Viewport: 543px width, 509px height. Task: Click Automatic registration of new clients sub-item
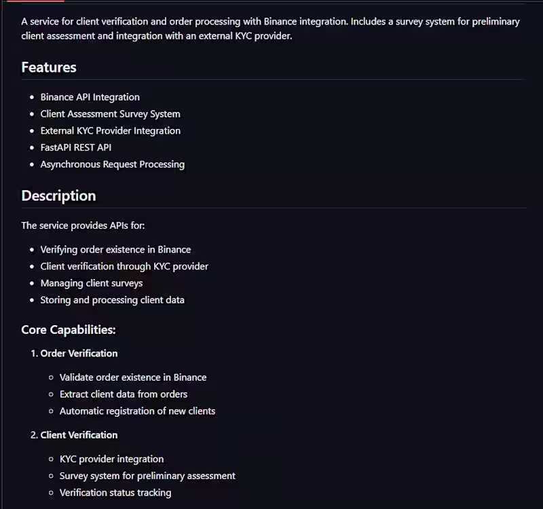pyautogui.click(x=137, y=411)
